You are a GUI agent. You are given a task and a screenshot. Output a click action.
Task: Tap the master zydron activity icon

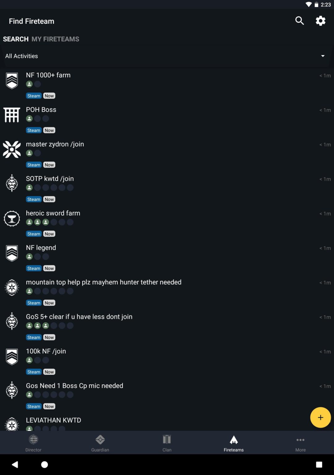(x=12, y=149)
